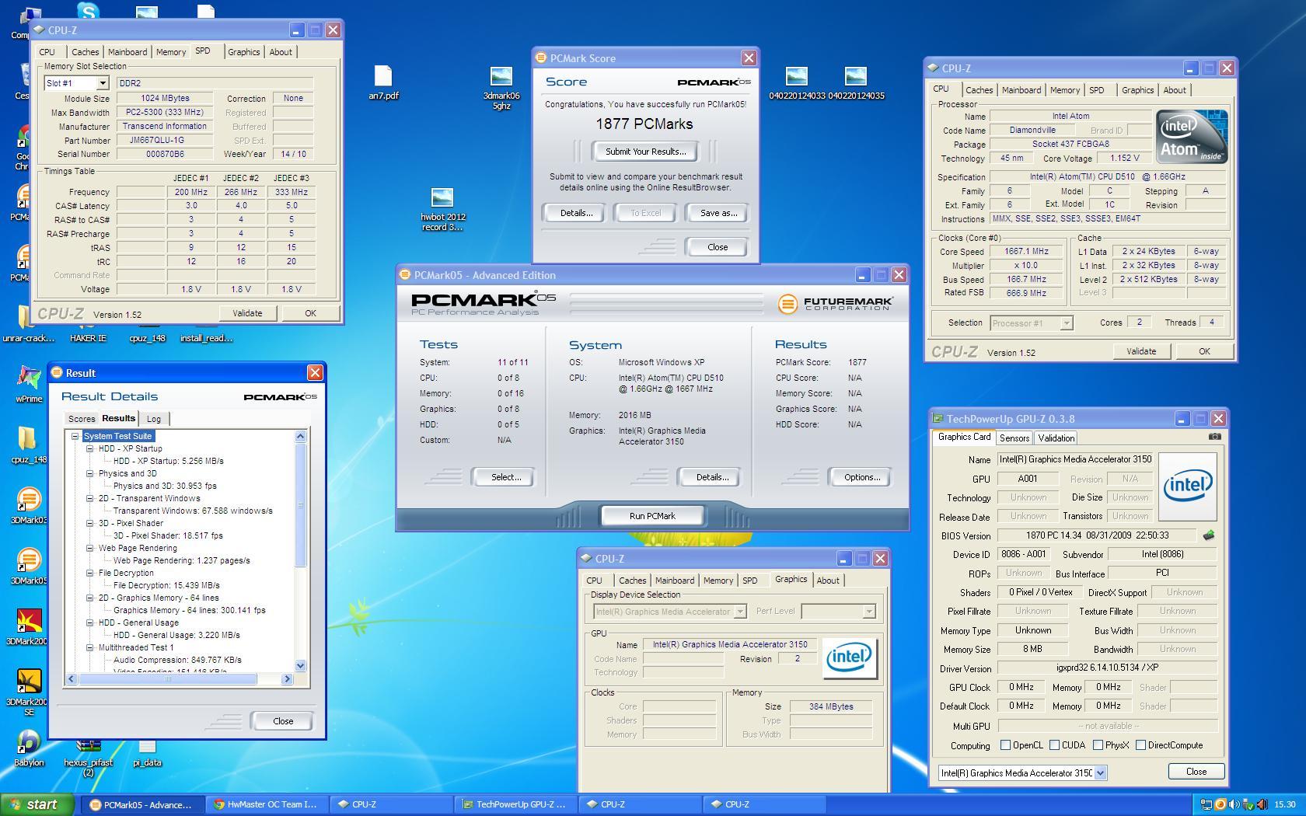Viewport: 1306px width, 816px height.
Task: Open the Caches tab in right CPU-Z window
Action: coord(979,90)
